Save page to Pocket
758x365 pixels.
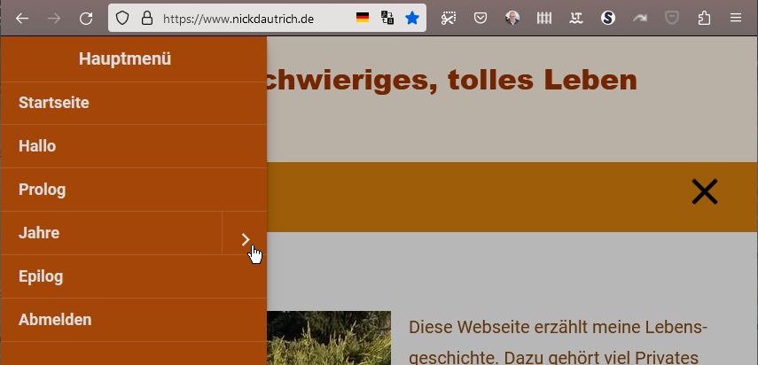coord(480,19)
